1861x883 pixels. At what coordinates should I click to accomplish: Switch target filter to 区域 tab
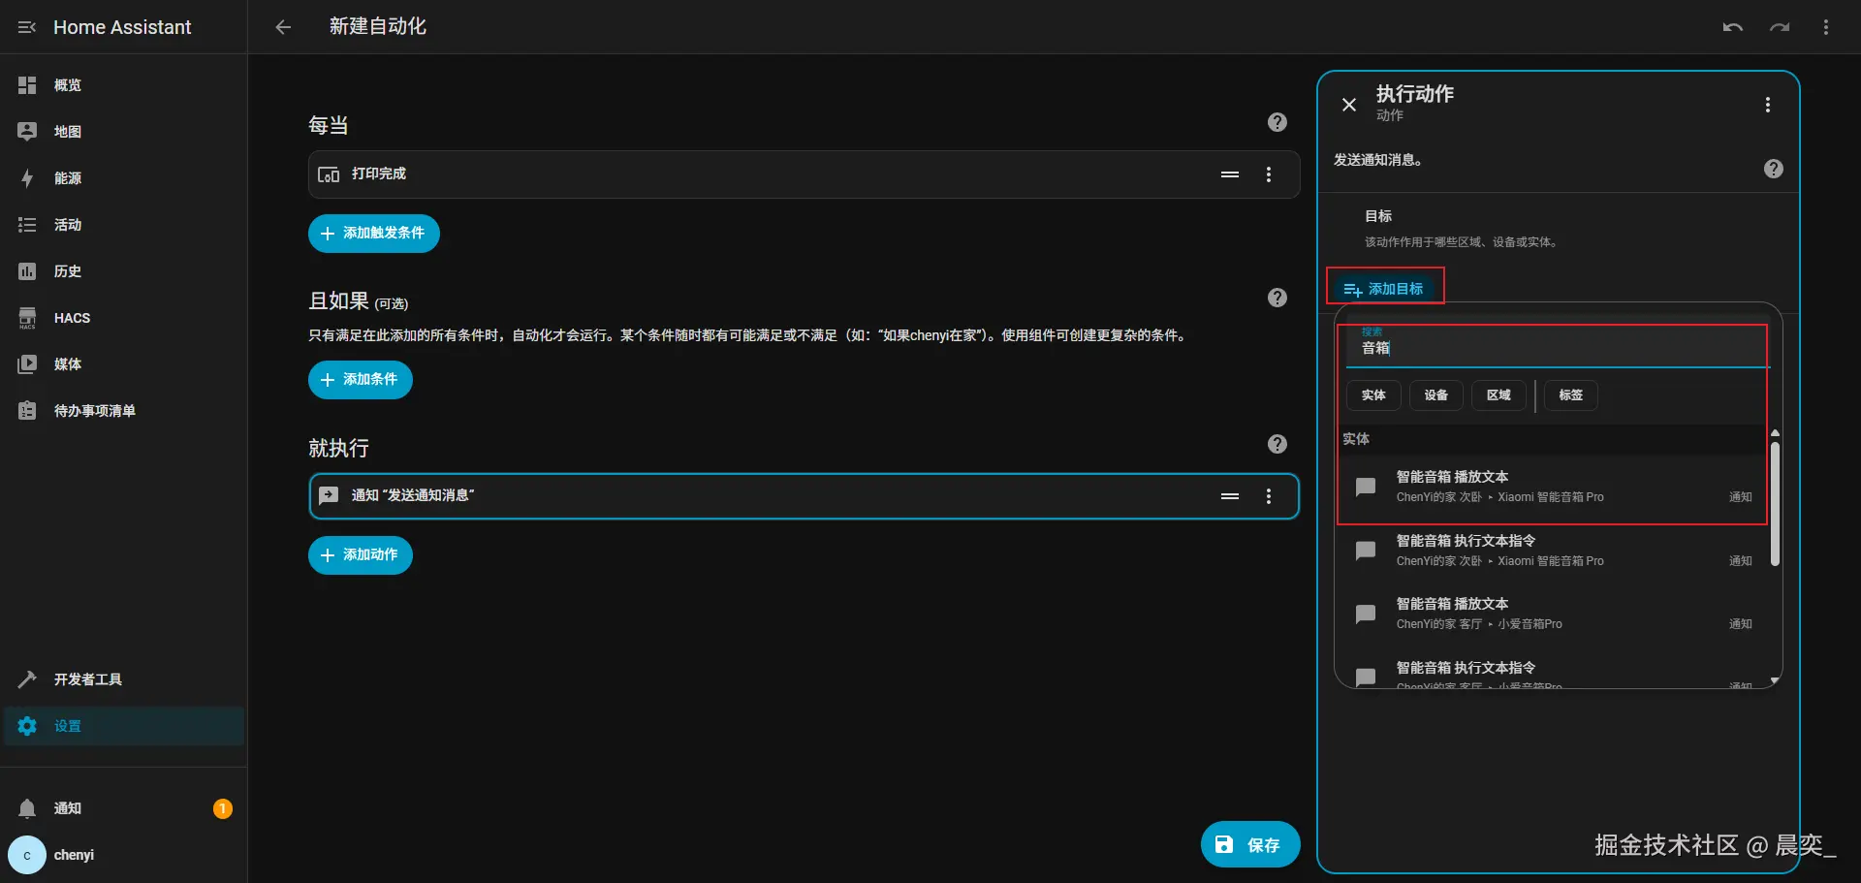tap(1498, 394)
